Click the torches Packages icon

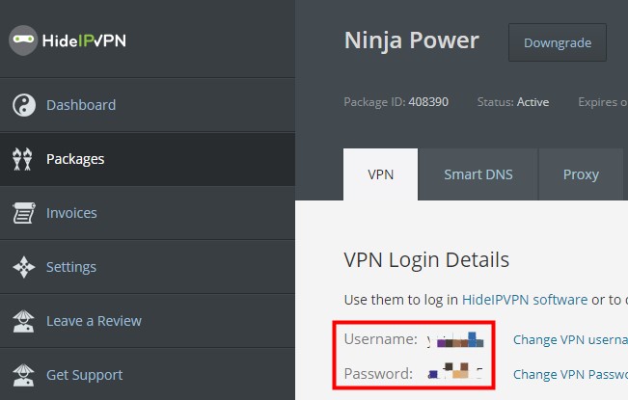point(22,159)
